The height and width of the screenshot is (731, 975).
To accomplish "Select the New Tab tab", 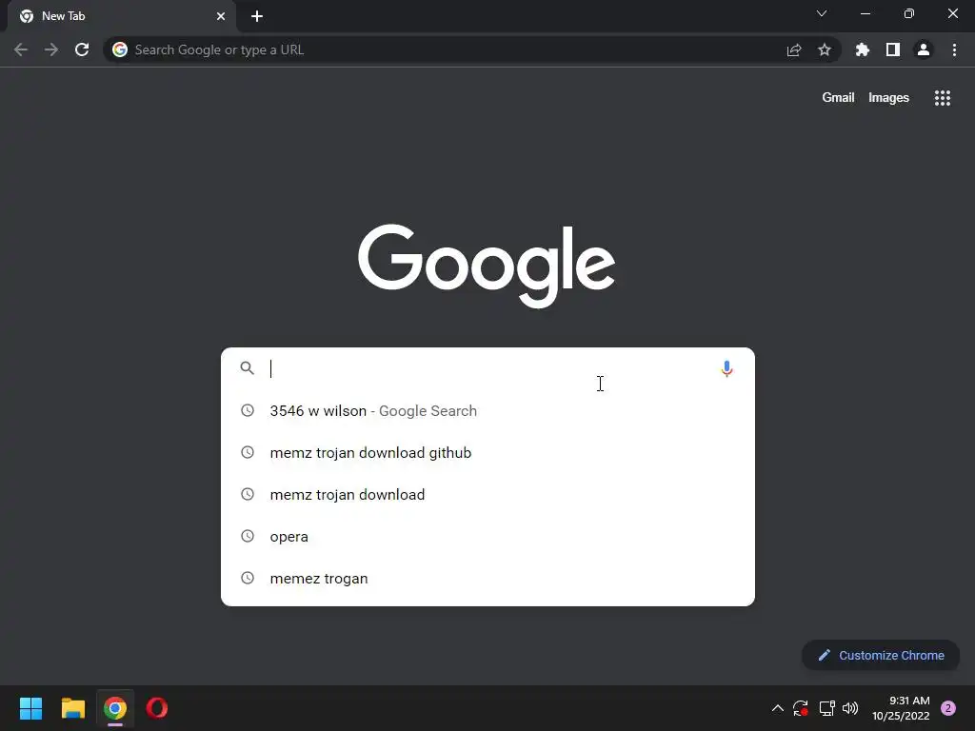I will (x=122, y=16).
